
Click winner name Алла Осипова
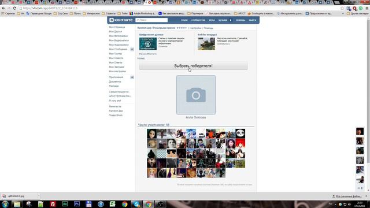coord(196,117)
